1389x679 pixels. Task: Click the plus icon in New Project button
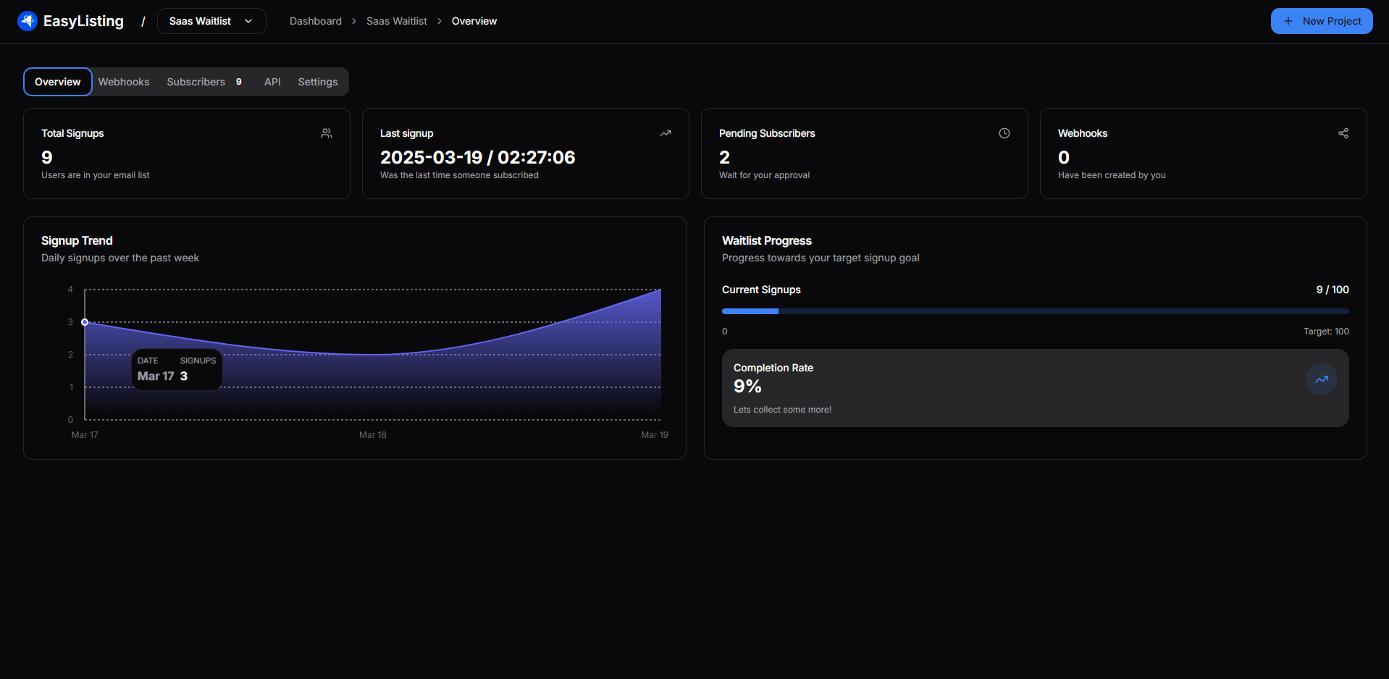coord(1288,21)
